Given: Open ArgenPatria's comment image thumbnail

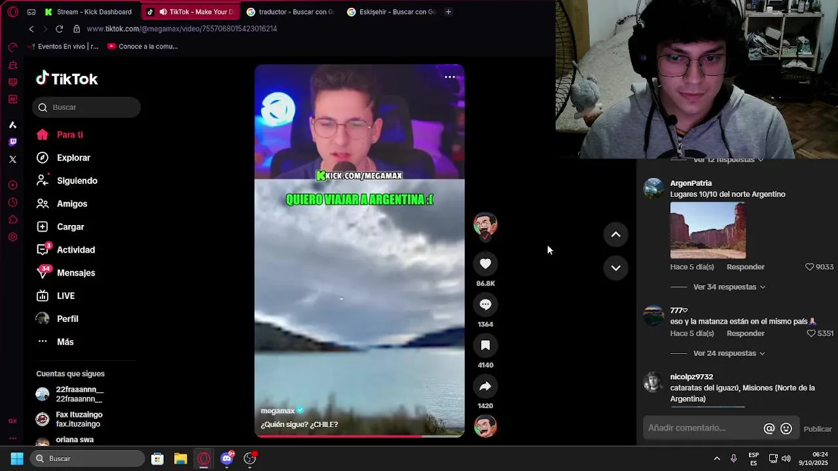Looking at the screenshot, I should coord(708,230).
